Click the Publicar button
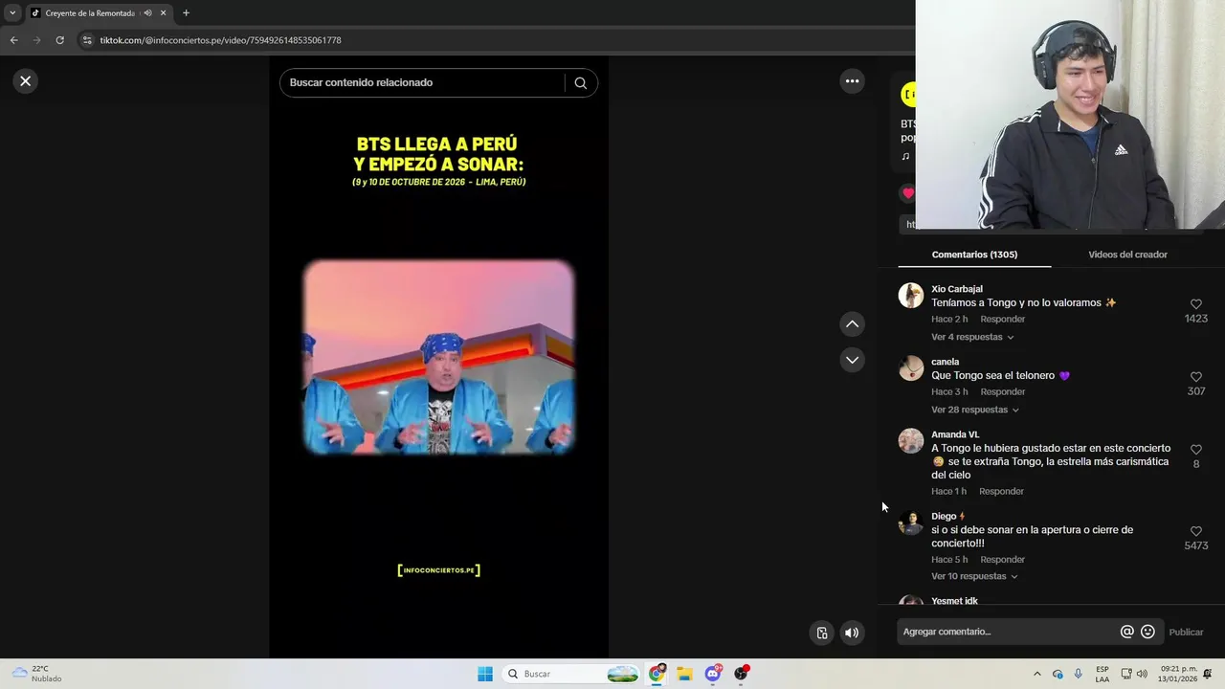Image resolution: width=1225 pixels, height=689 pixels. point(1186,632)
